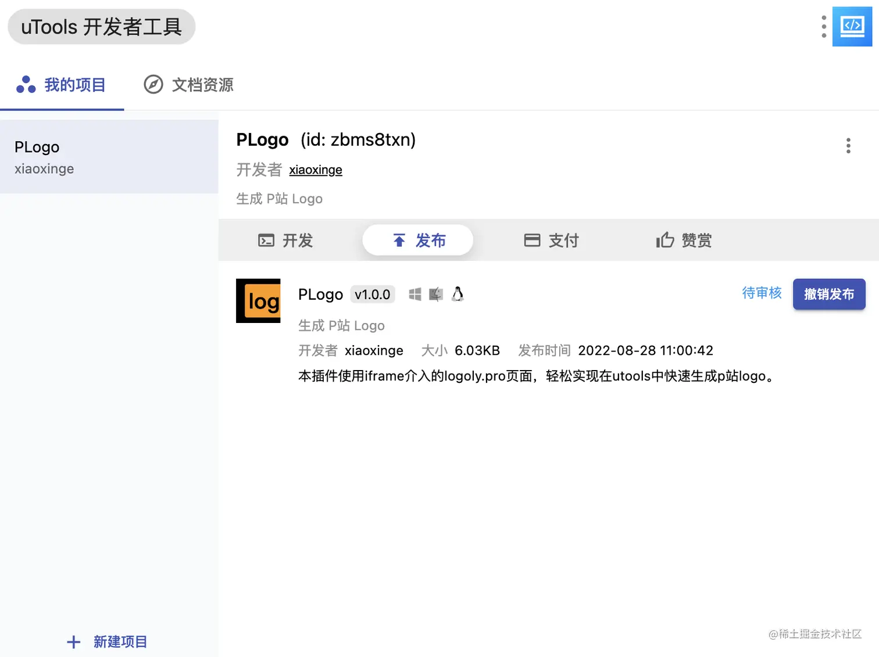The image size is (879, 657).
Task: Open the top-right three-dot menu
Action: pos(823,27)
